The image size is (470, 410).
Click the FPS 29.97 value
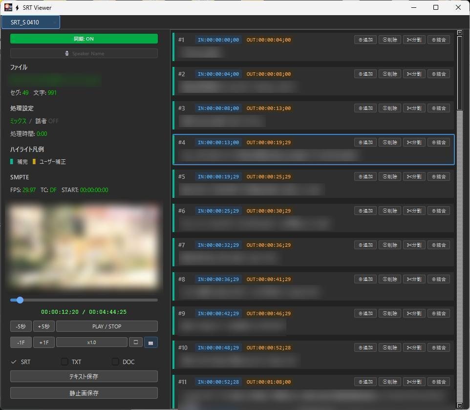pos(29,190)
